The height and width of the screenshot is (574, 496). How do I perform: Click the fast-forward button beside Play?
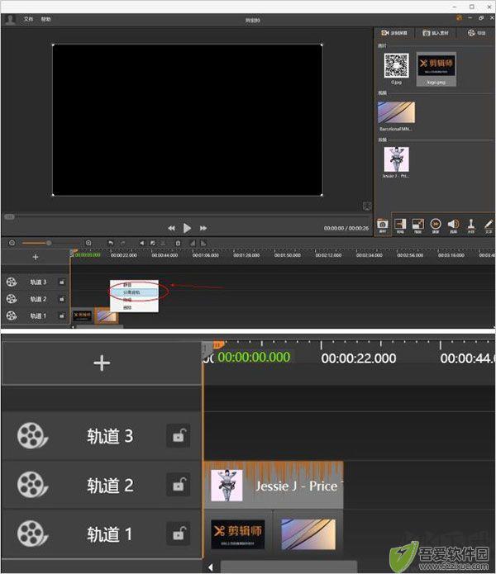[x=203, y=228]
